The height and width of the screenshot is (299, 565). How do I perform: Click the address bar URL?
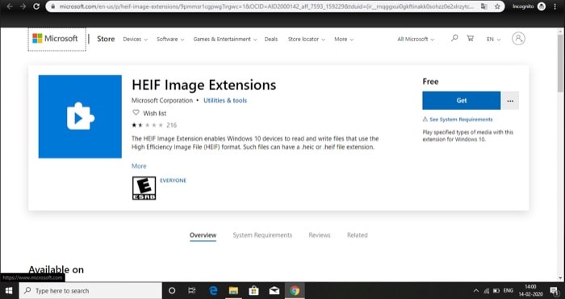click(x=266, y=6)
